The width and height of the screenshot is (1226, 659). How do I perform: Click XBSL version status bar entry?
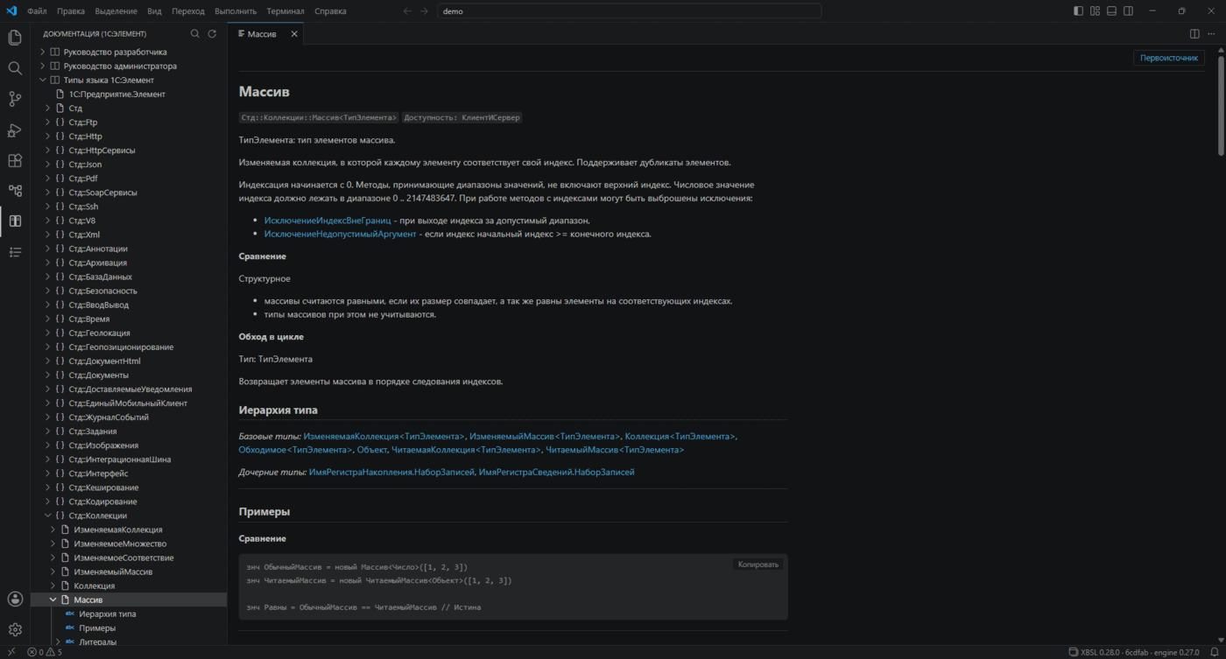(x=1133, y=652)
